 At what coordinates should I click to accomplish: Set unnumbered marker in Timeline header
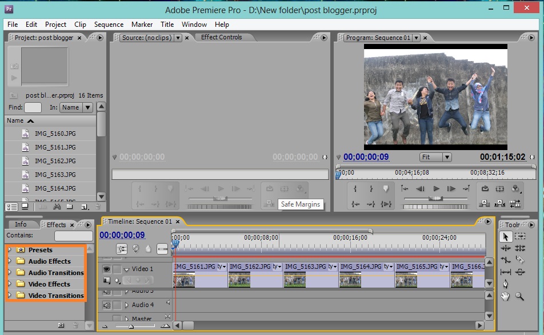point(148,249)
